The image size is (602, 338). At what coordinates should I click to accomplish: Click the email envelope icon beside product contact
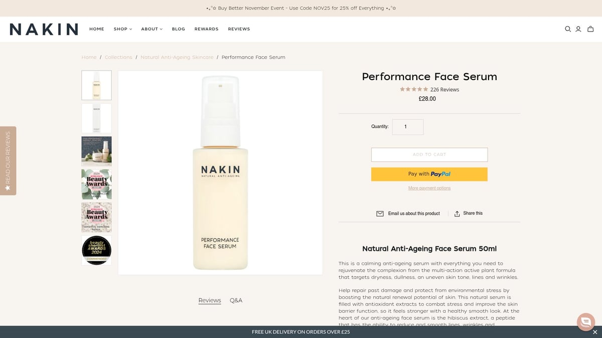pyautogui.click(x=380, y=213)
